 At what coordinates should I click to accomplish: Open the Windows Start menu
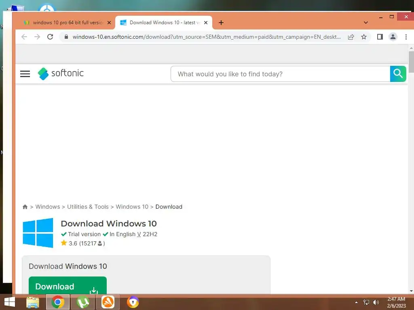[10, 302]
